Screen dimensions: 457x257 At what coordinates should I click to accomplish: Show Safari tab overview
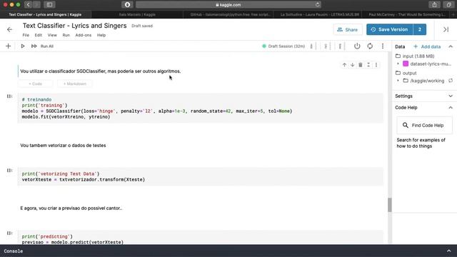point(448,5)
